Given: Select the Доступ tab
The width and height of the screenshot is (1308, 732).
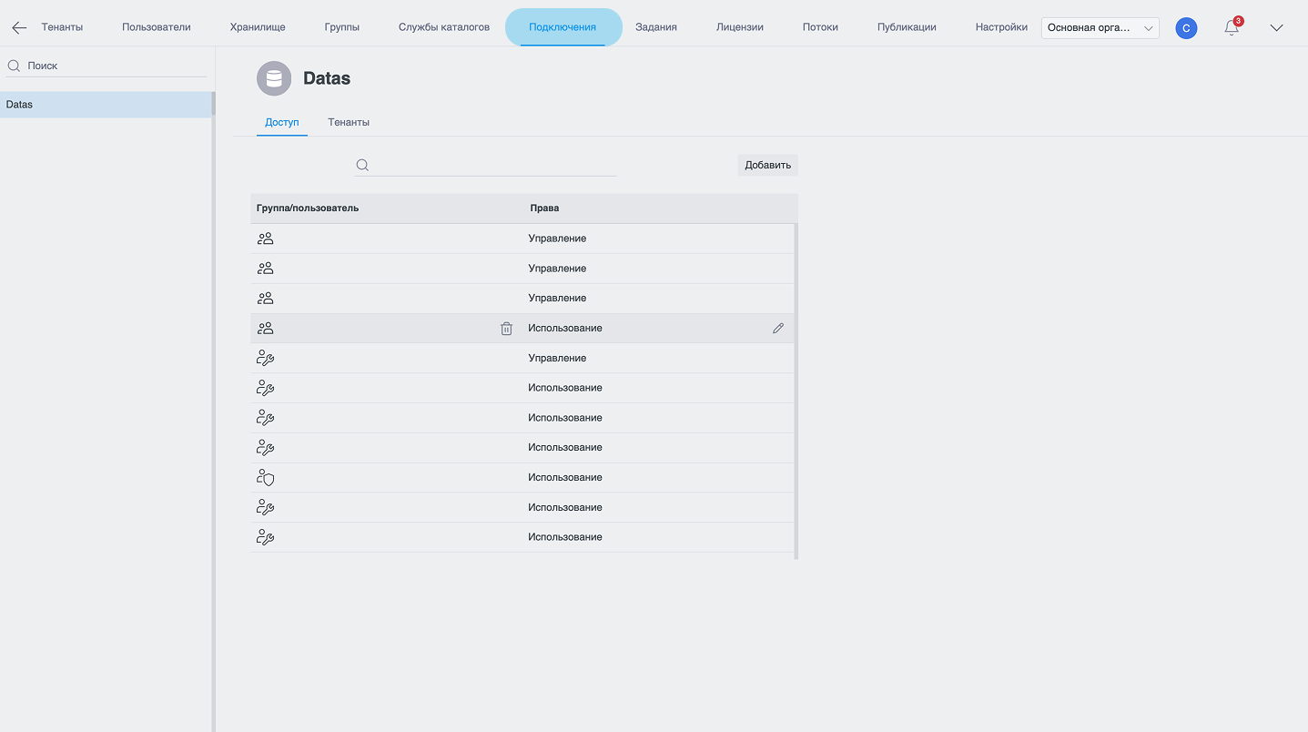Looking at the screenshot, I should pyautogui.click(x=282, y=122).
